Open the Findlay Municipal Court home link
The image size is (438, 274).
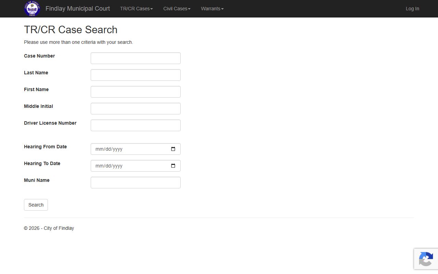pyautogui.click(x=78, y=9)
